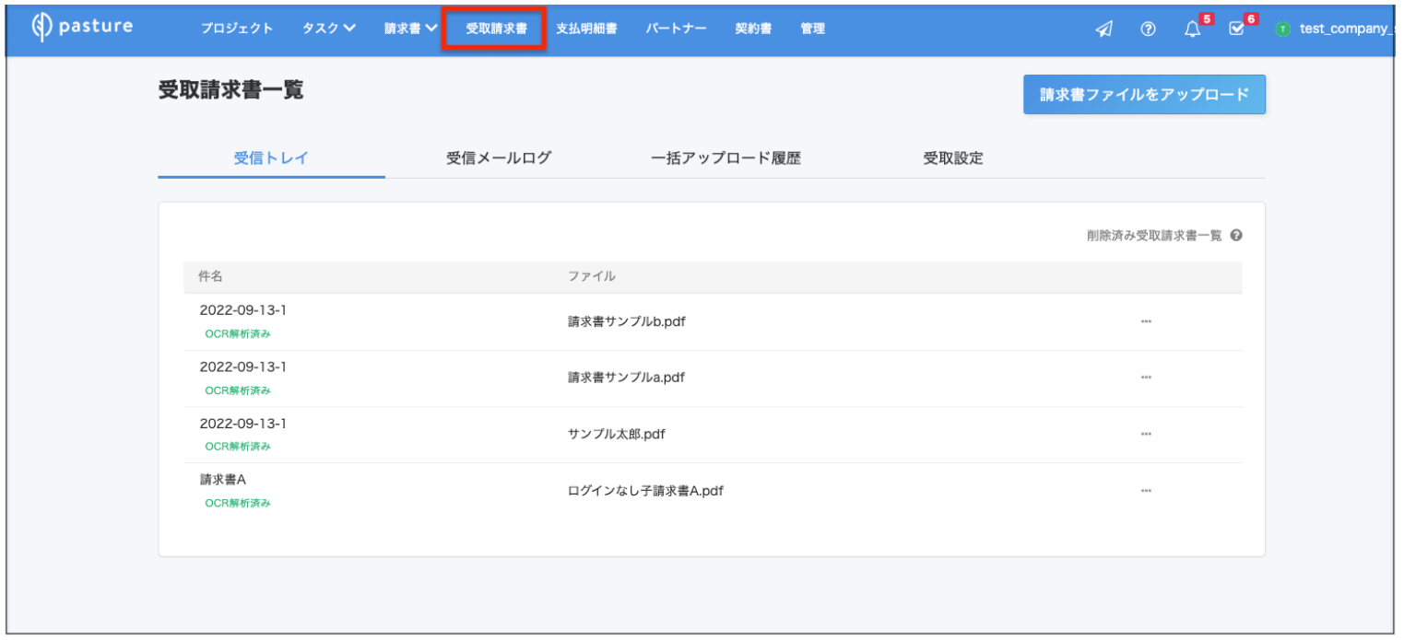Screen dimensions: 1404x640
Task: Expand the 請求書 dropdown menu
Action: [410, 29]
